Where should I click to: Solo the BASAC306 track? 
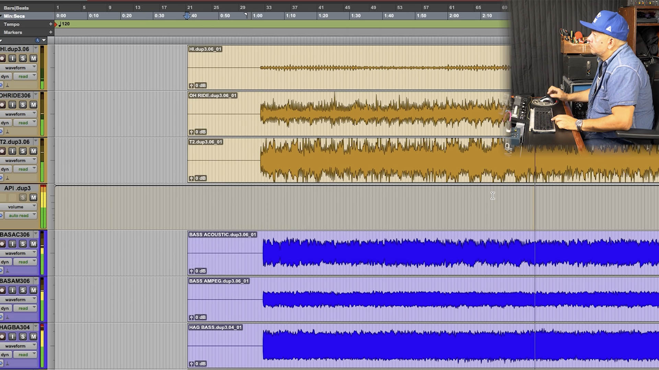click(x=23, y=244)
